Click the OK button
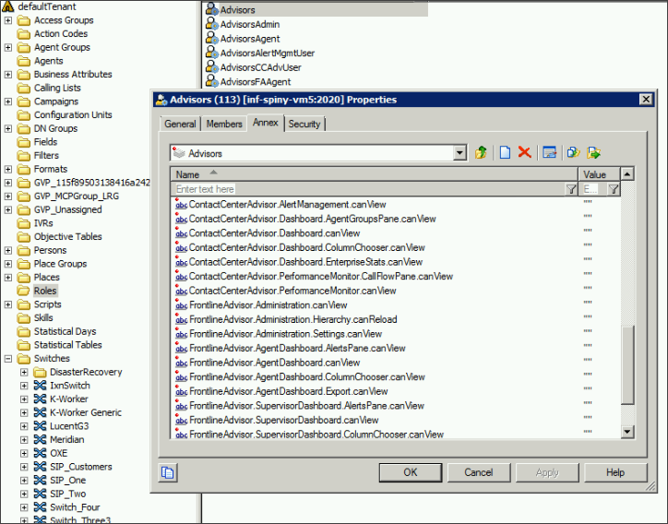 [x=411, y=472]
